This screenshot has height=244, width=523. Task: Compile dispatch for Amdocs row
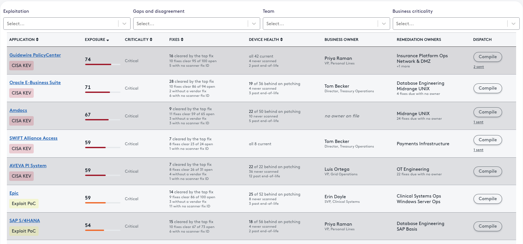tap(488, 112)
